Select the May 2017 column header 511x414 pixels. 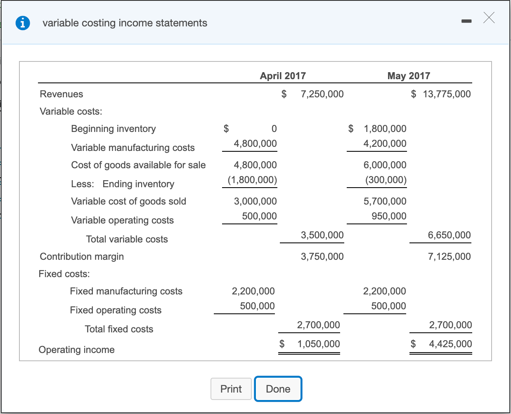point(409,76)
